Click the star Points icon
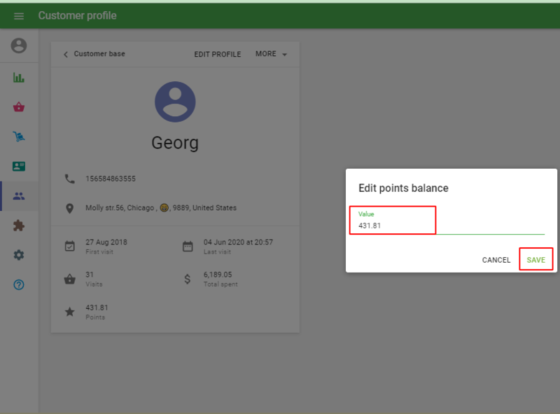 (69, 312)
